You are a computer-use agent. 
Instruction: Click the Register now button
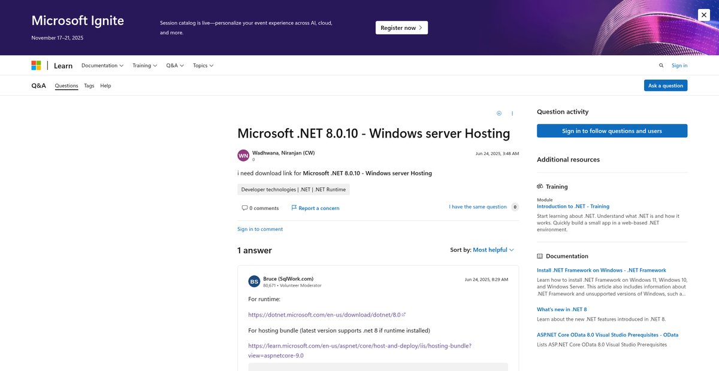point(401,28)
